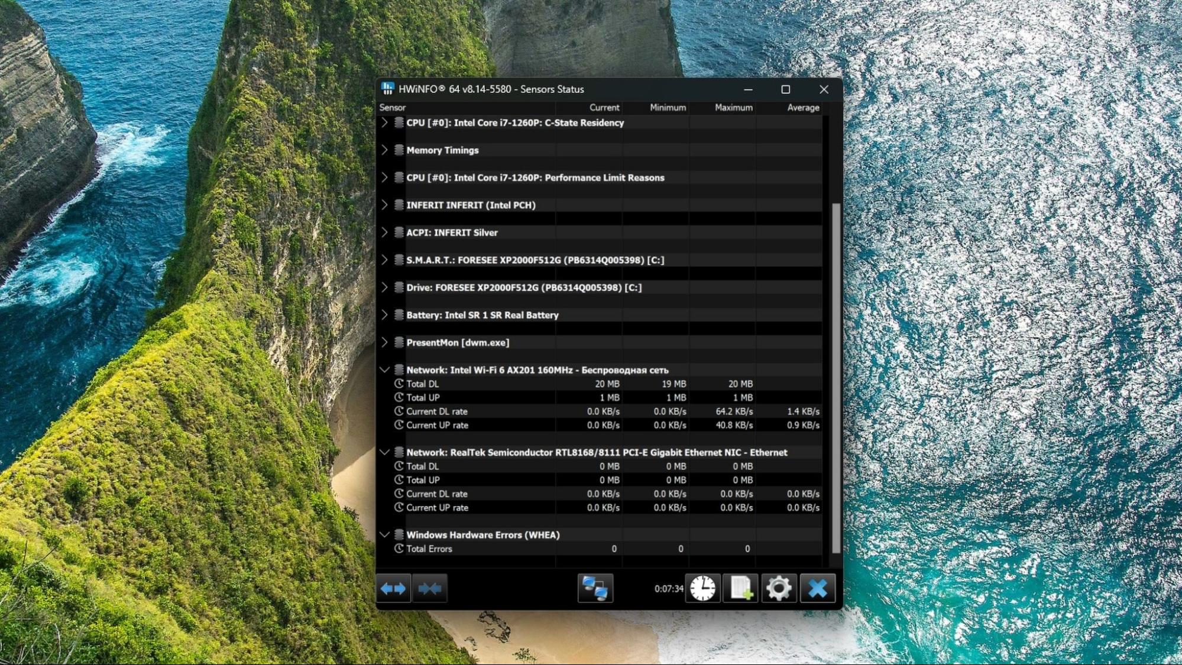The image size is (1182, 665).
Task: Click the expand layout arrows button
Action: [393, 588]
